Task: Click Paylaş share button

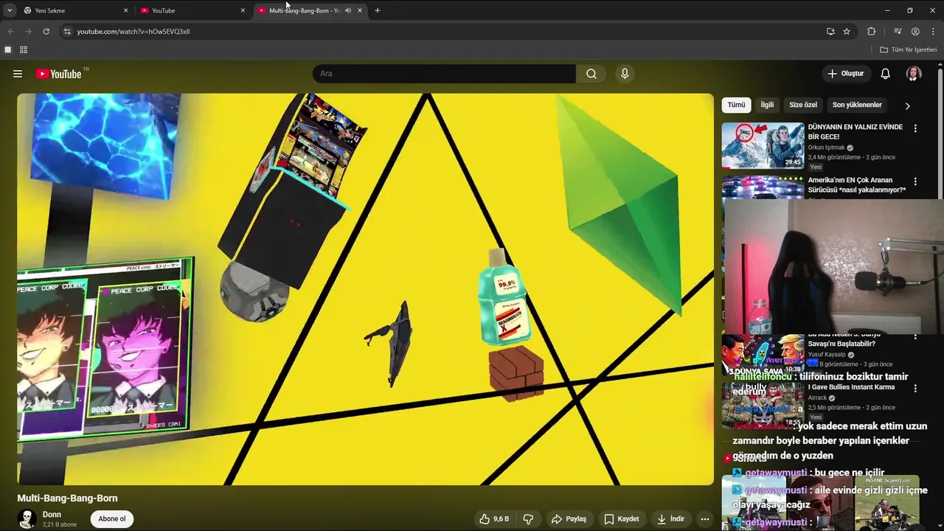Action: 569,519
